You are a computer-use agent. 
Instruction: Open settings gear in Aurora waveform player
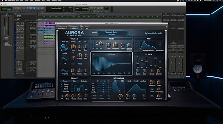[x=129, y=73]
